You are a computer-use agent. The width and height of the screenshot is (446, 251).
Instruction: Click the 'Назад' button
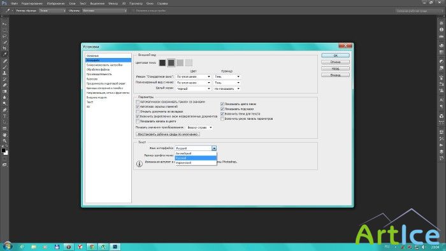coord(335,69)
